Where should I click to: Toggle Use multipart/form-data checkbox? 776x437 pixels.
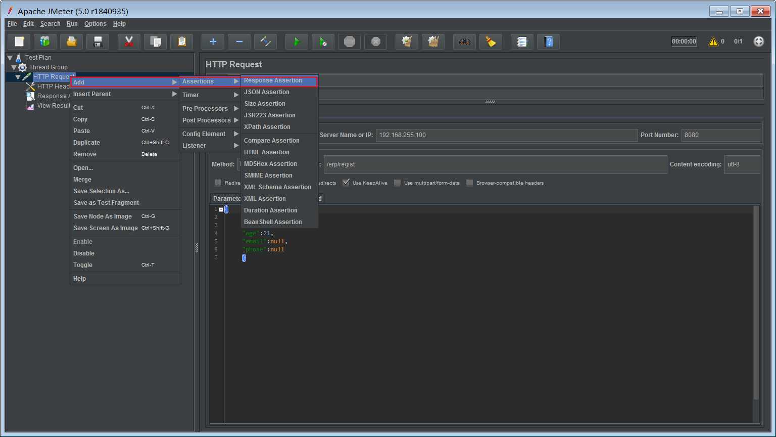coord(397,183)
